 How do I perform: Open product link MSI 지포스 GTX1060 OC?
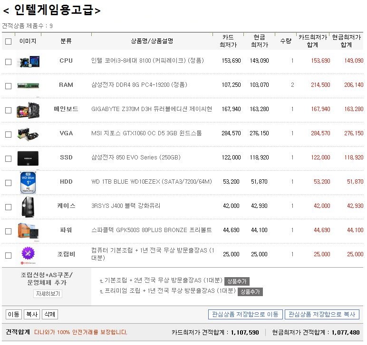coord(146,133)
